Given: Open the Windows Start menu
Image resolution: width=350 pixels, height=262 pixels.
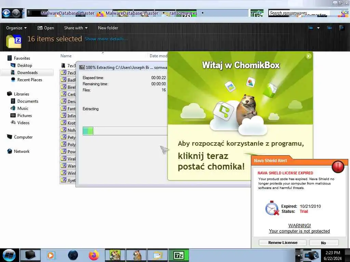Looking at the screenshot, I should tap(9, 255).
